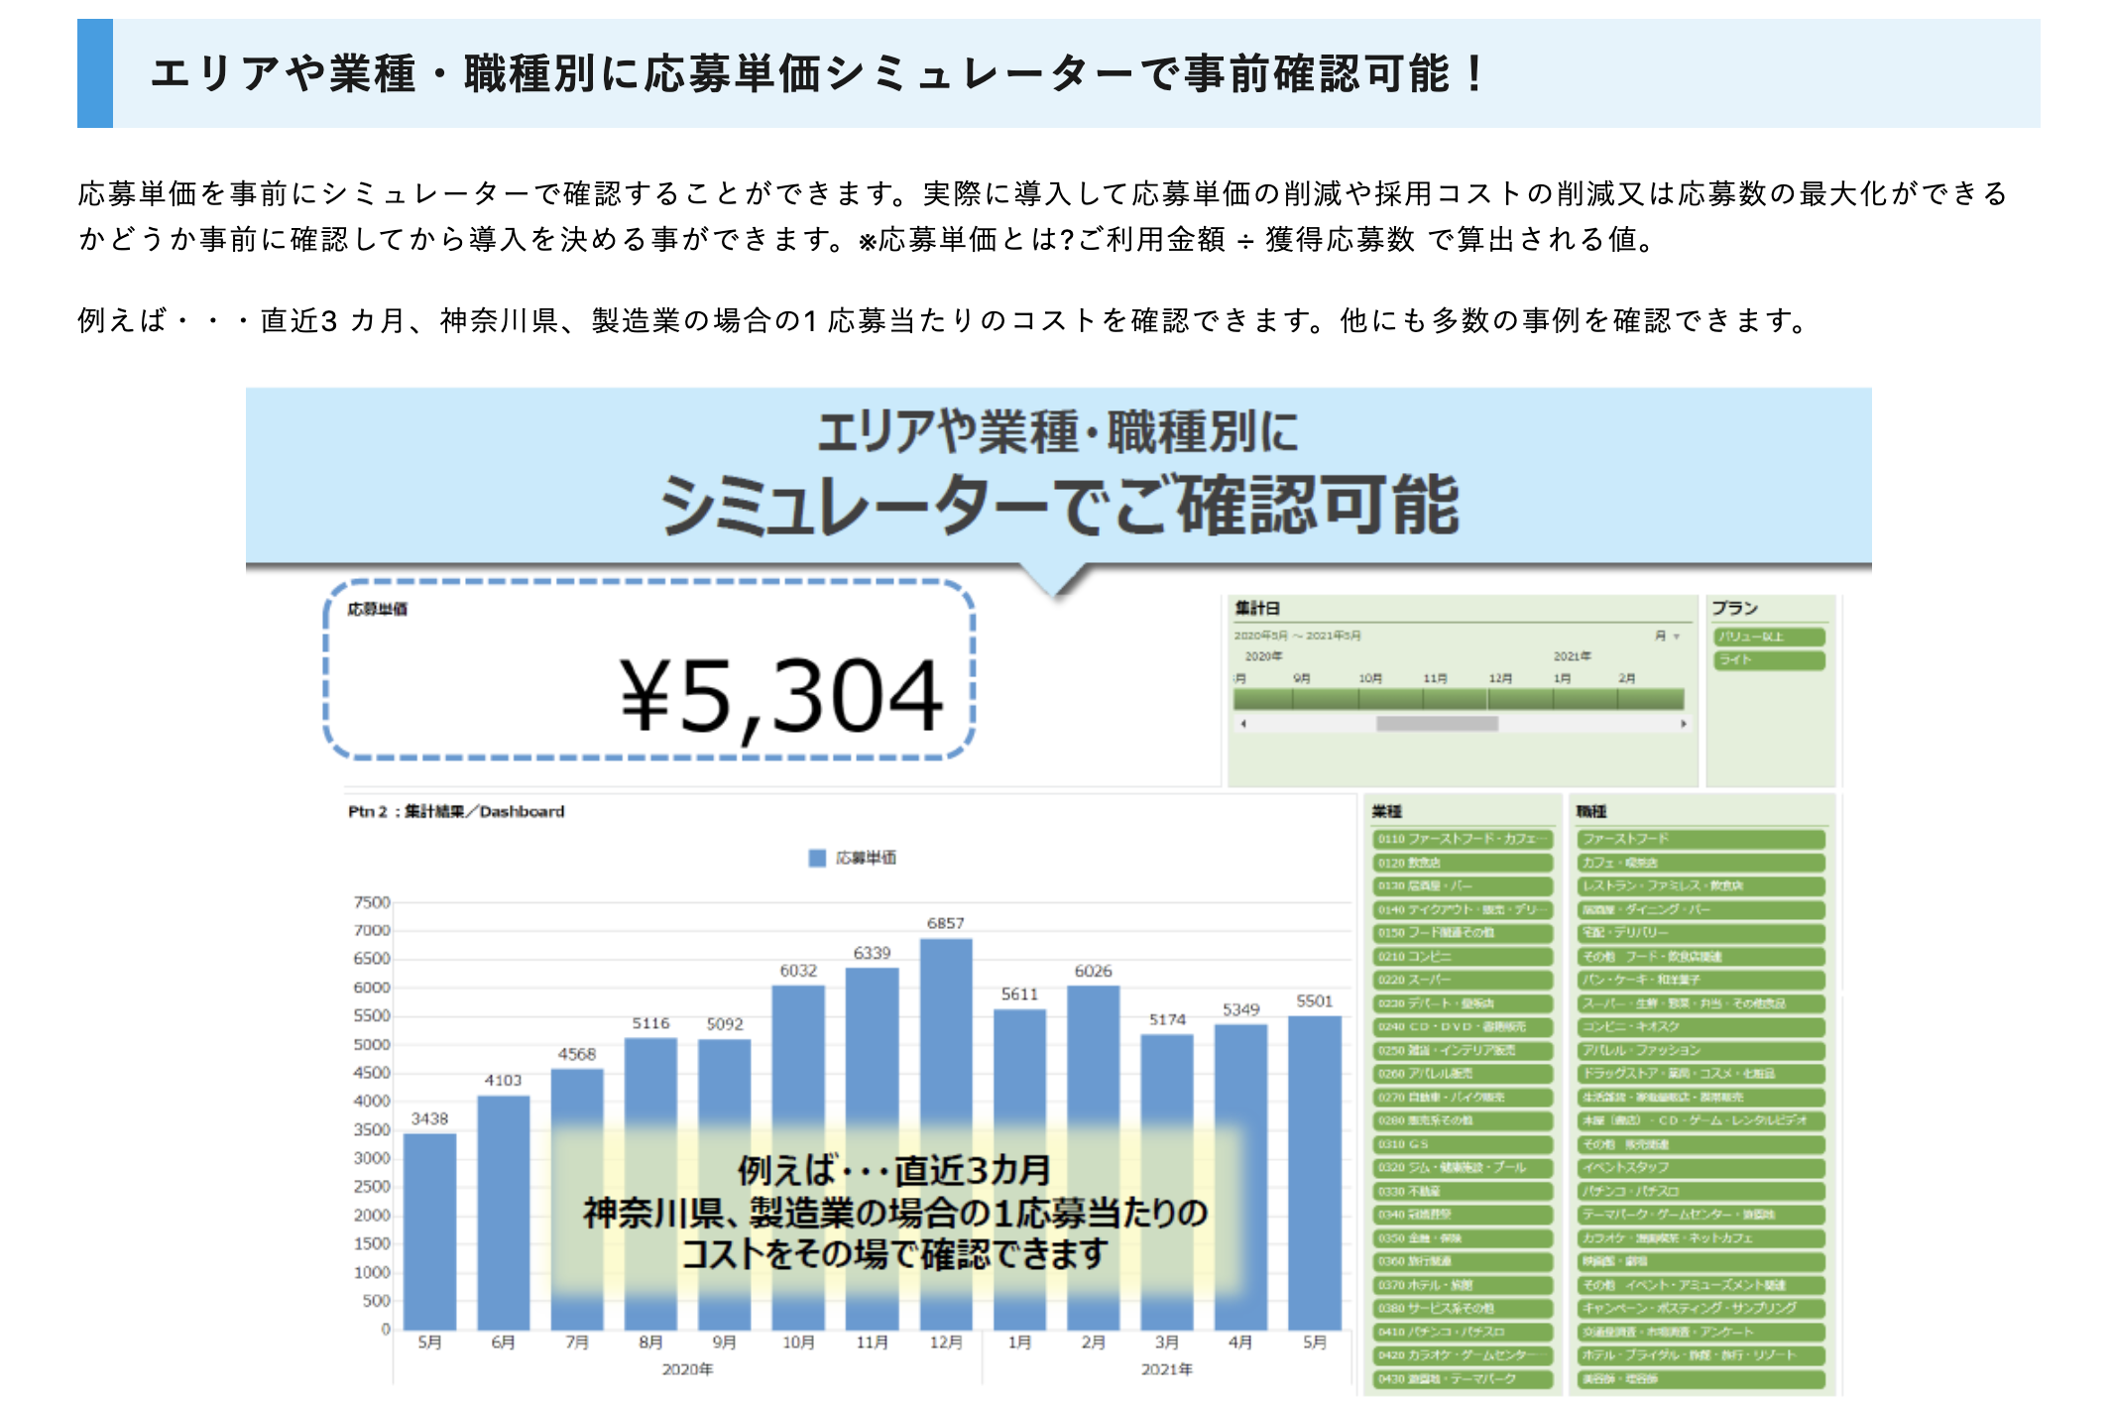Click the 5月 2020 bar showing 3438
This screenshot has width=2112, height=1404.
[429, 1229]
